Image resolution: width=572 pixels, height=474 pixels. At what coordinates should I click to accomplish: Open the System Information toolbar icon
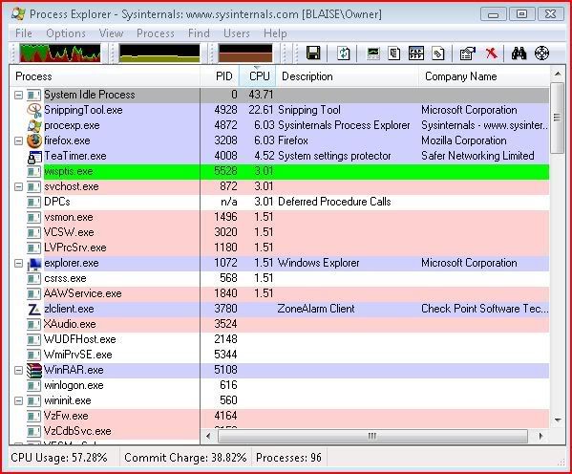(373, 54)
